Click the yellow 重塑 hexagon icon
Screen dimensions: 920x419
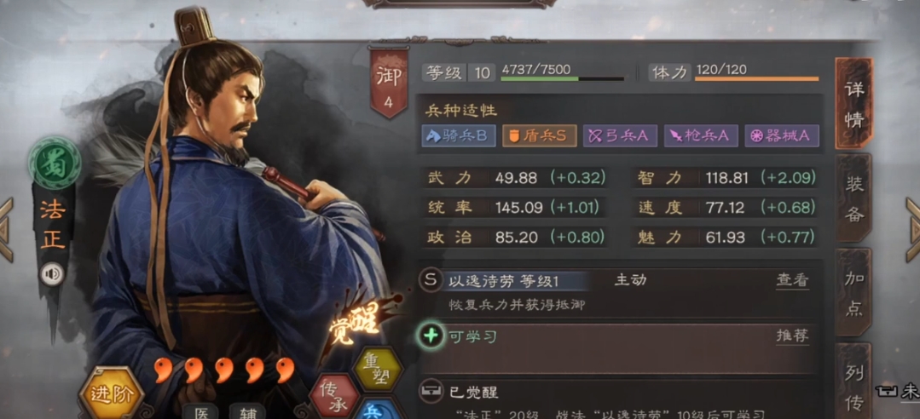[x=378, y=369]
